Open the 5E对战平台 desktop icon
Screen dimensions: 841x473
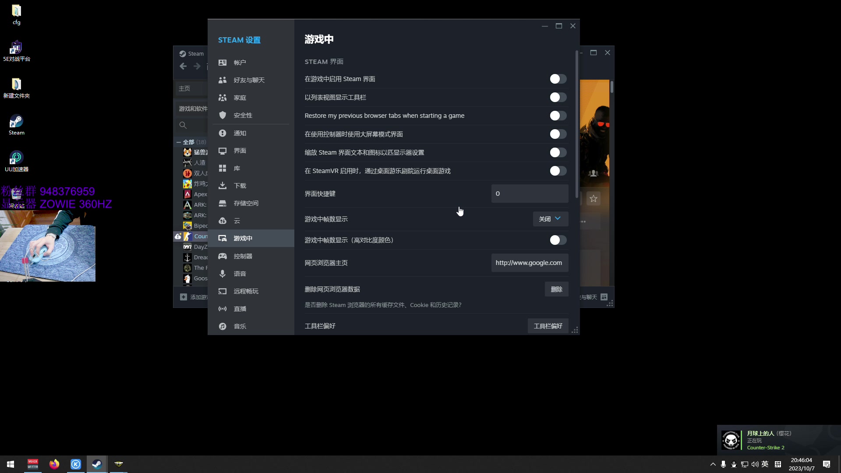point(17,51)
